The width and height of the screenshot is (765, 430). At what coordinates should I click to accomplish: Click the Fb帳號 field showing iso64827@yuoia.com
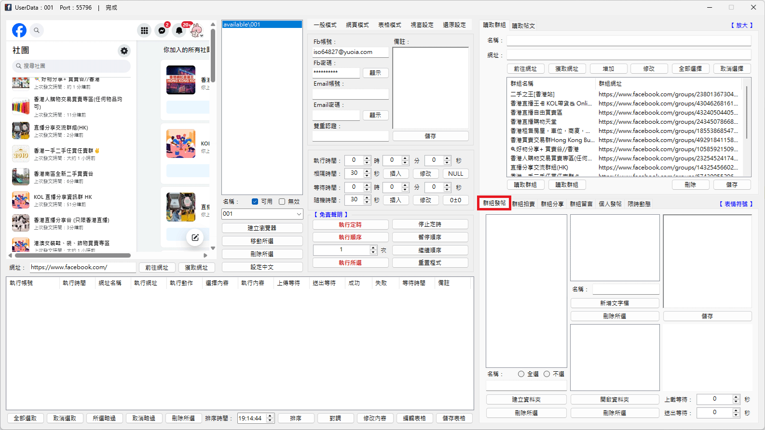click(x=350, y=52)
